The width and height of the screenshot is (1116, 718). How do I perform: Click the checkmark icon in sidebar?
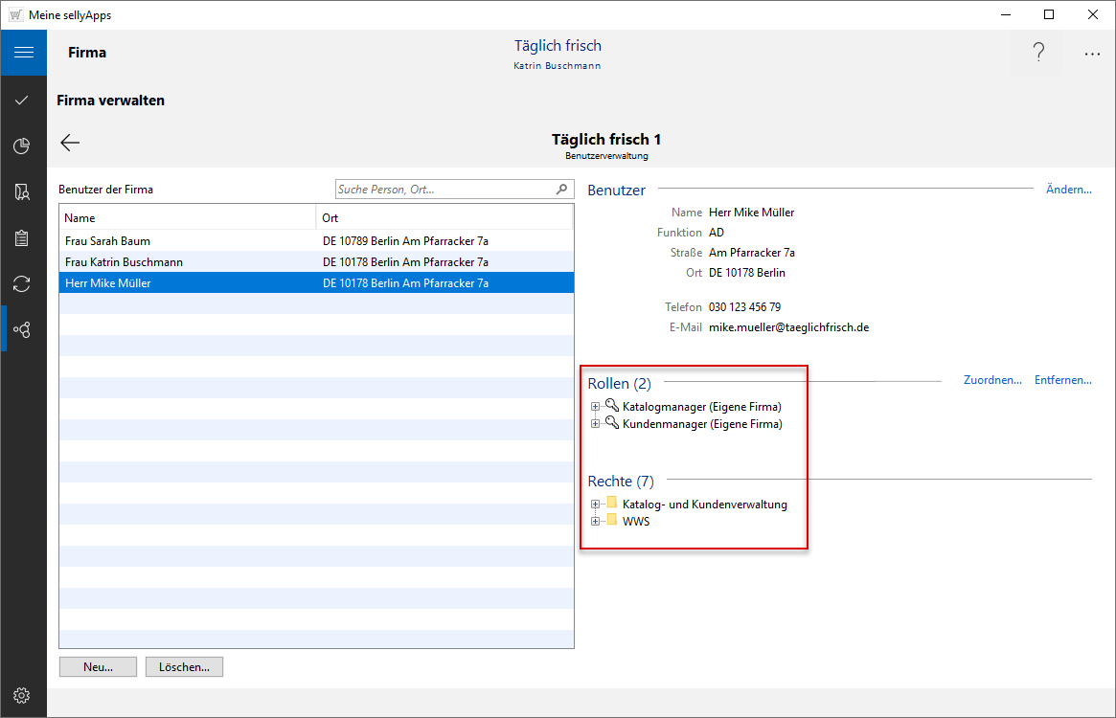[23, 100]
